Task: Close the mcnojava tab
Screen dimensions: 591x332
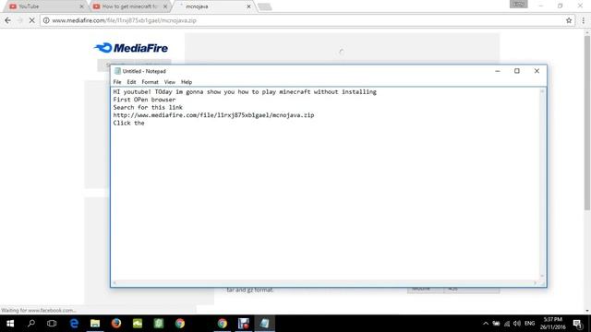Action: (x=248, y=6)
